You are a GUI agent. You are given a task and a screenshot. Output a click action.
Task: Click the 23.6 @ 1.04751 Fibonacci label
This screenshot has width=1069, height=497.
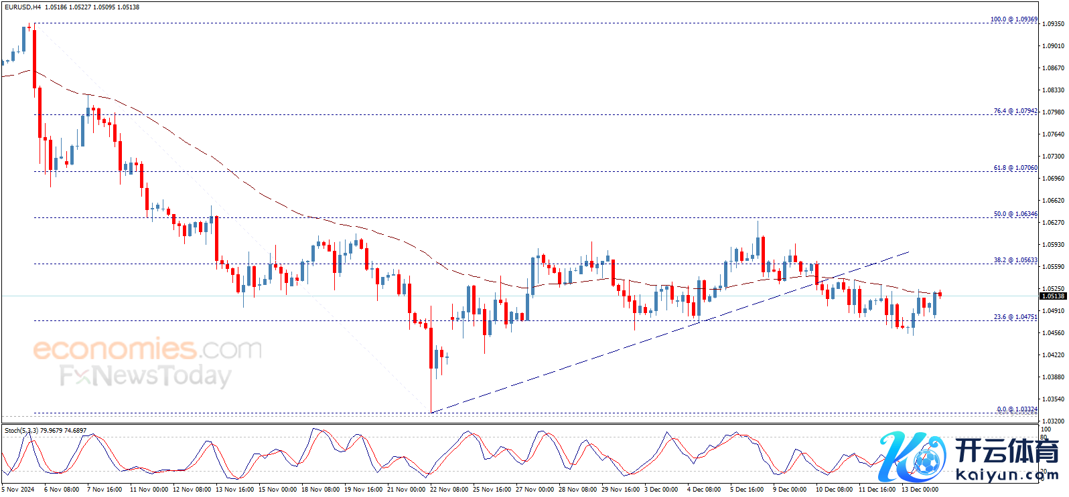tap(1015, 317)
